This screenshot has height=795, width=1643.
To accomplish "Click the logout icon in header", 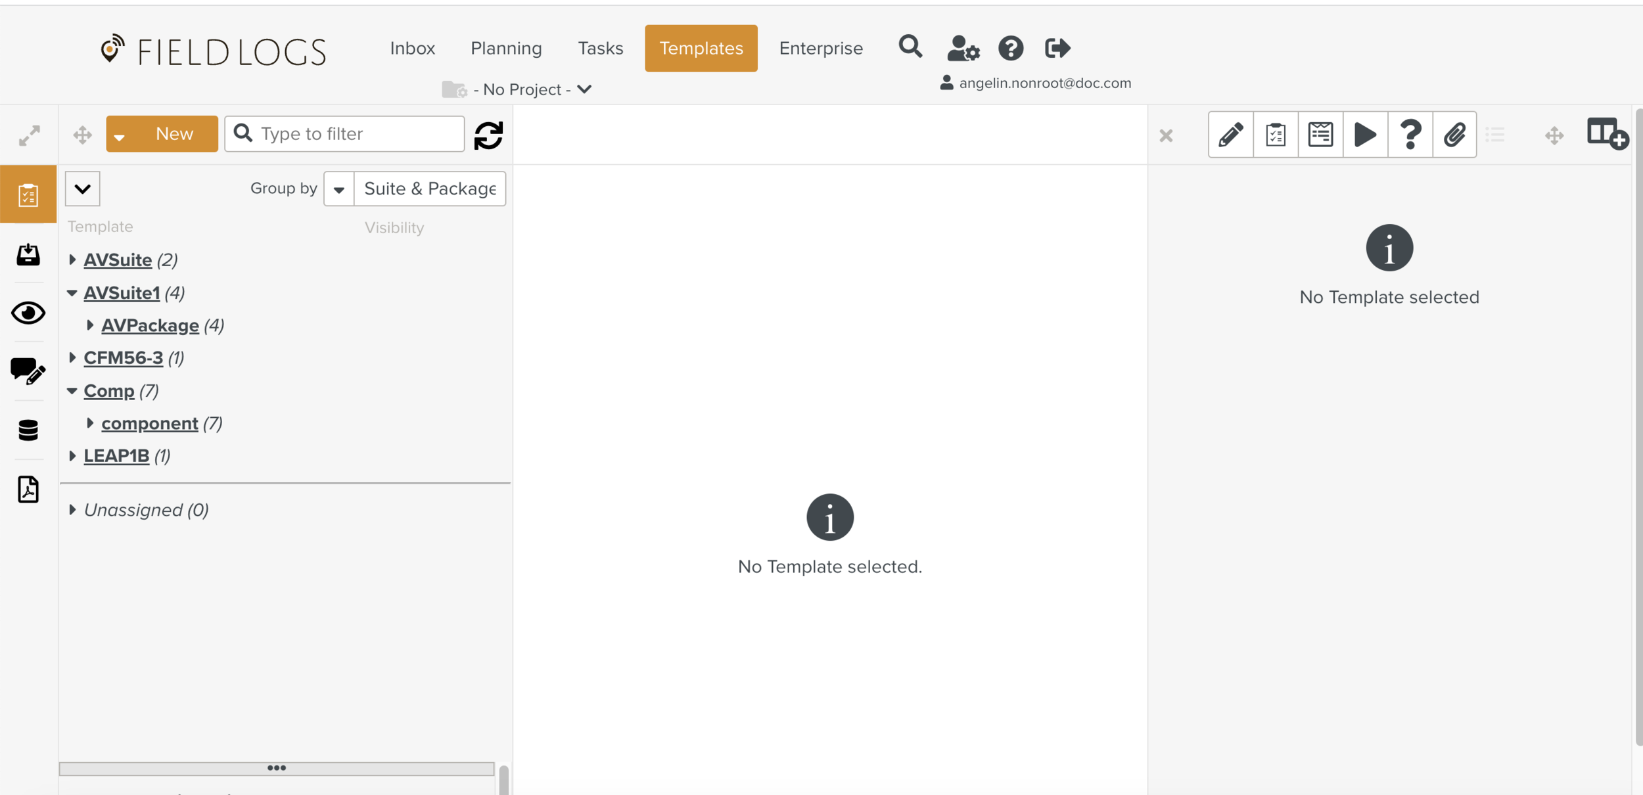I will (x=1057, y=48).
